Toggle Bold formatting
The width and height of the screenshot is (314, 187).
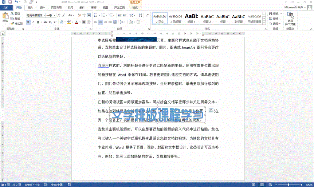pyautogui.click(x=28, y=22)
